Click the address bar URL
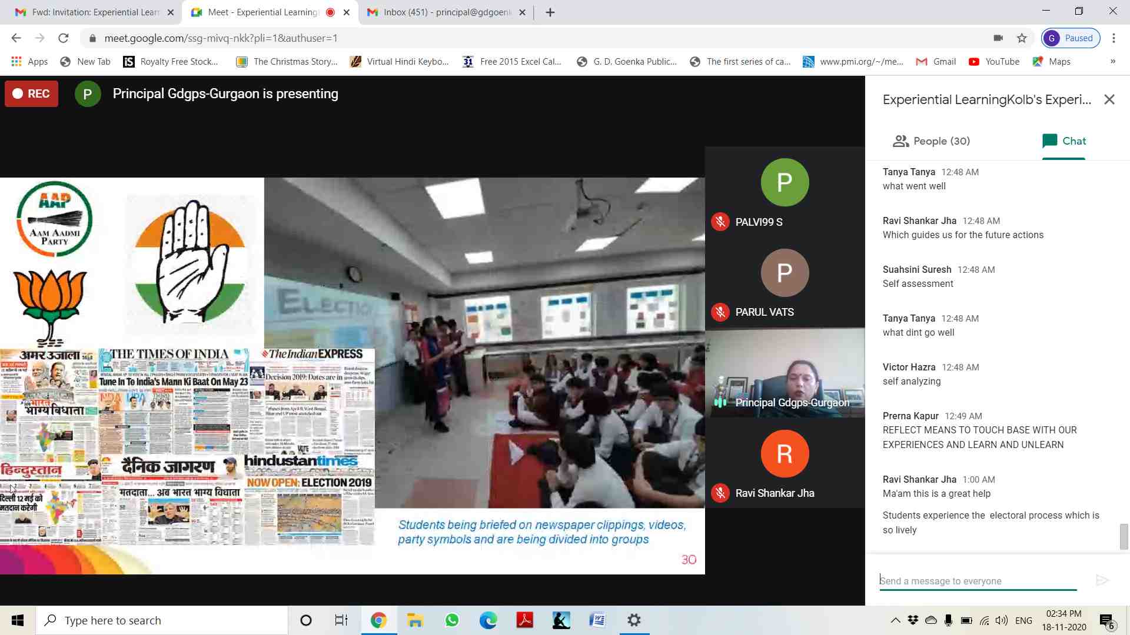The image size is (1130, 635). (221, 38)
